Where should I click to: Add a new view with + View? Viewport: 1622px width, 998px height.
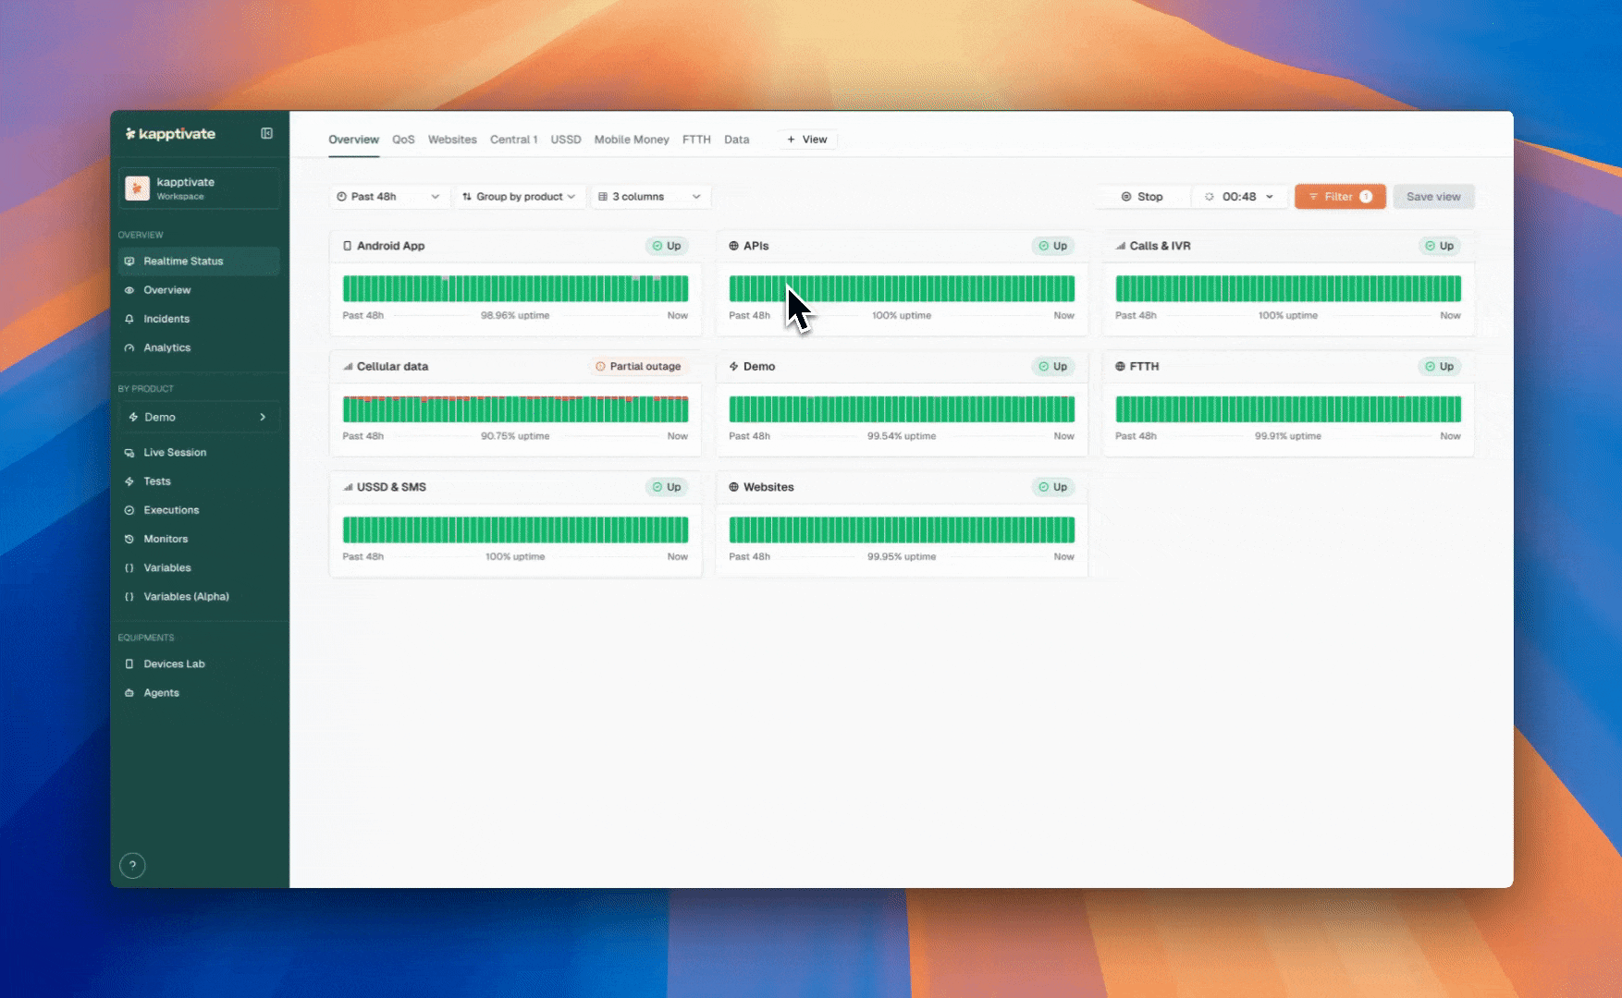pos(806,140)
